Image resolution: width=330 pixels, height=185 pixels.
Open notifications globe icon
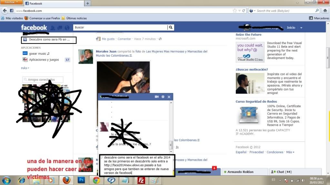tap(67, 28)
